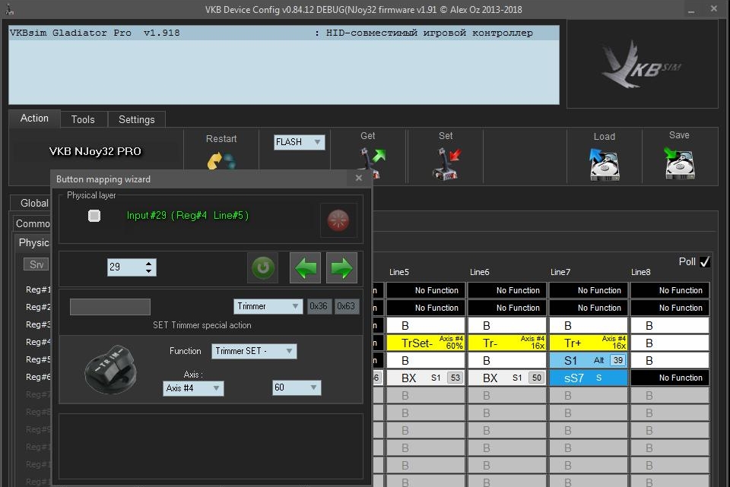Select the Global tab
Screen dimensions: 730x487
point(30,203)
